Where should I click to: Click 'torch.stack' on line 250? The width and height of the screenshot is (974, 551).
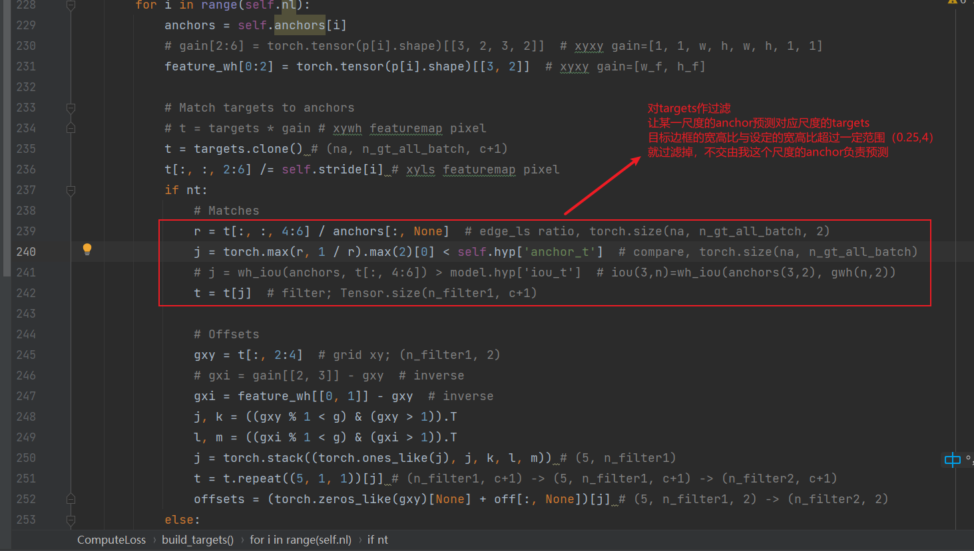click(263, 458)
